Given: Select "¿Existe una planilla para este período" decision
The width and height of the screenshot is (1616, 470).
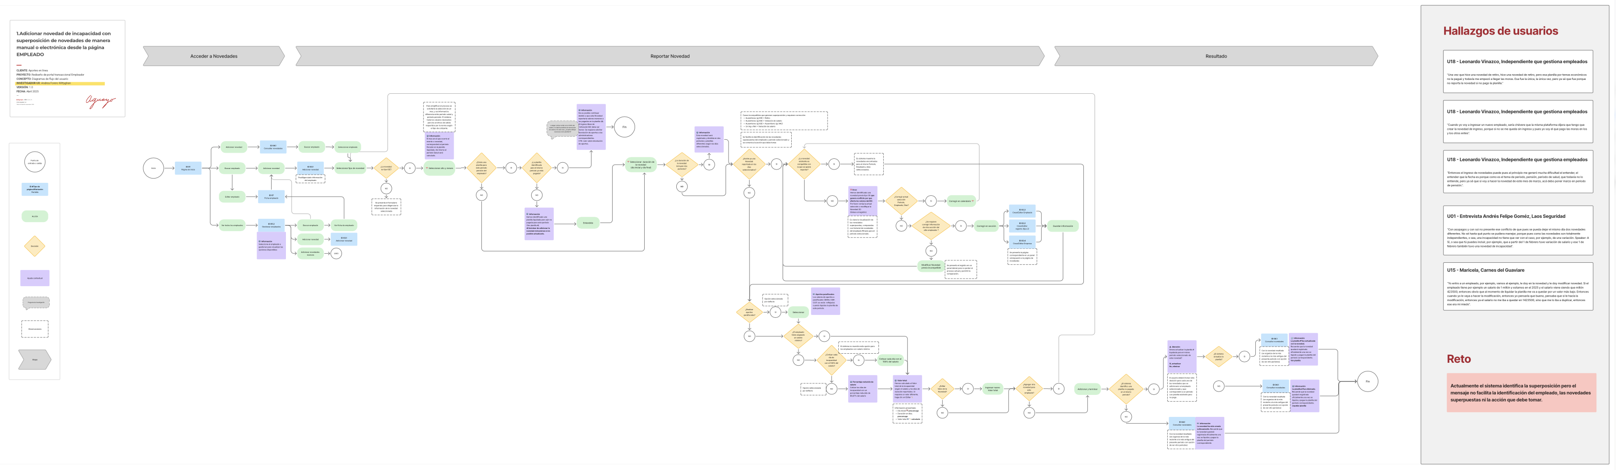Looking at the screenshot, I should [x=481, y=168].
